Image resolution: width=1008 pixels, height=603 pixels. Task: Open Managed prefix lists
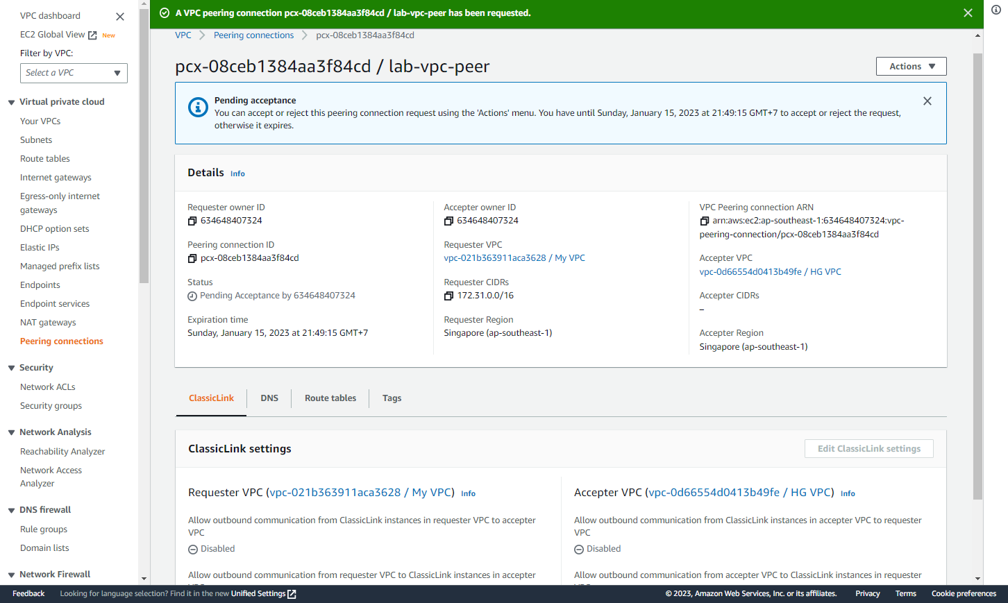tap(60, 266)
